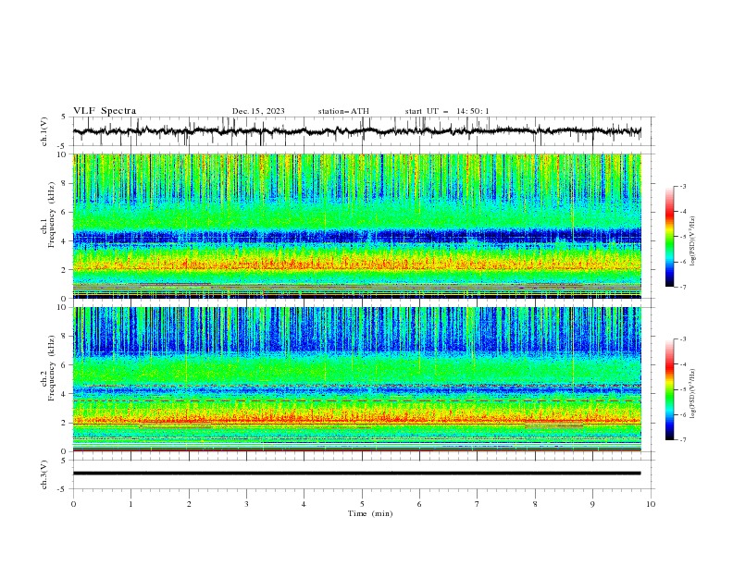Viewport: 733px width, 566px height.
Task: Click the date "Dec. 15, 2023"
Action: coord(258,111)
